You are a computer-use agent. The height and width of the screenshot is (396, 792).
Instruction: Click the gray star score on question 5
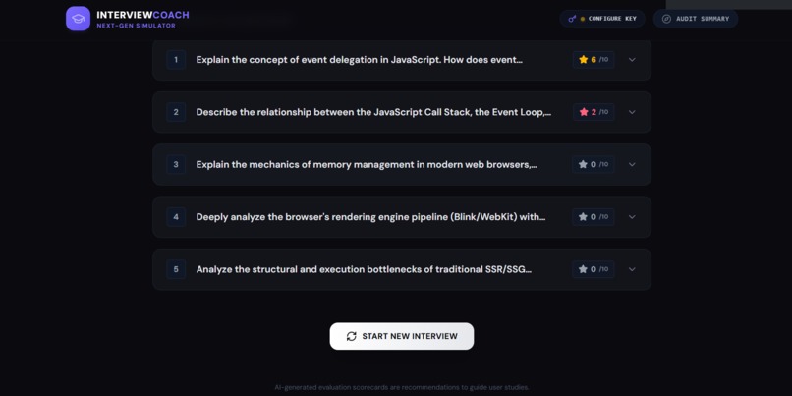pos(594,269)
